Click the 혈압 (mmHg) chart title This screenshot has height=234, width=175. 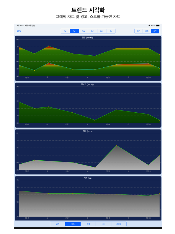pos(88,38)
